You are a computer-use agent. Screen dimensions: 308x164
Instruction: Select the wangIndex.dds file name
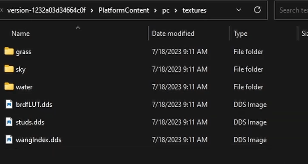click(x=39, y=140)
